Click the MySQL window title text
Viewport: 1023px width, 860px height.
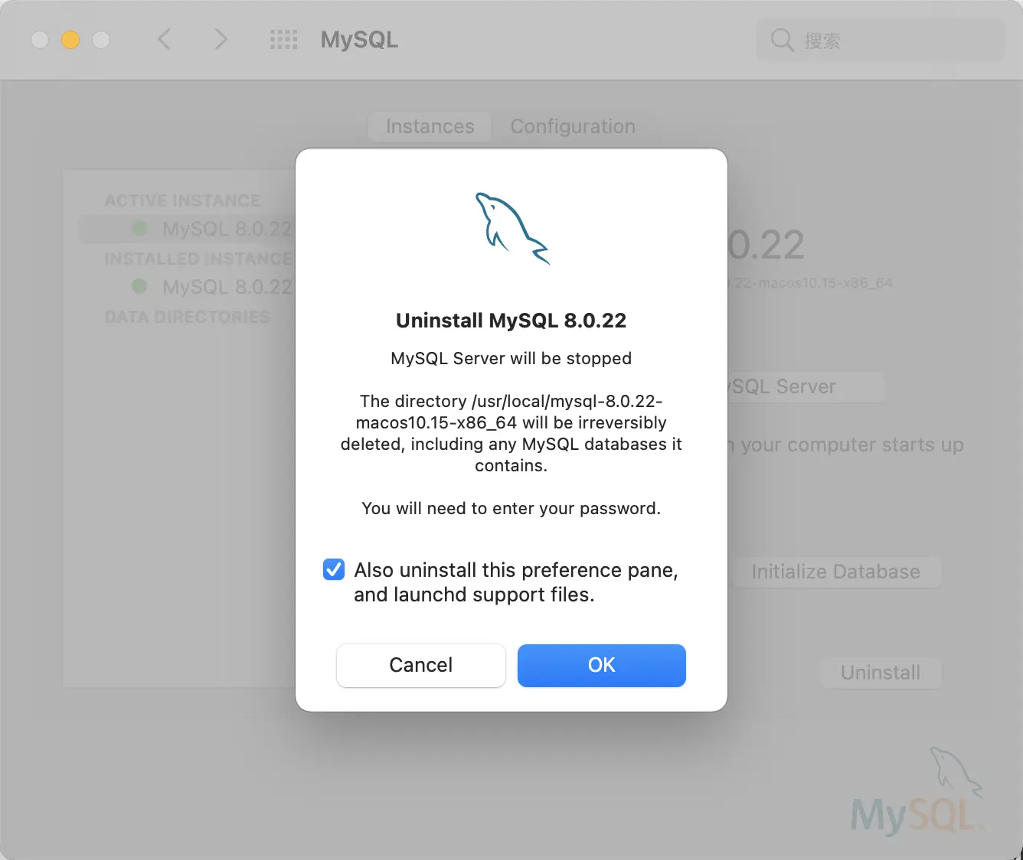(359, 40)
